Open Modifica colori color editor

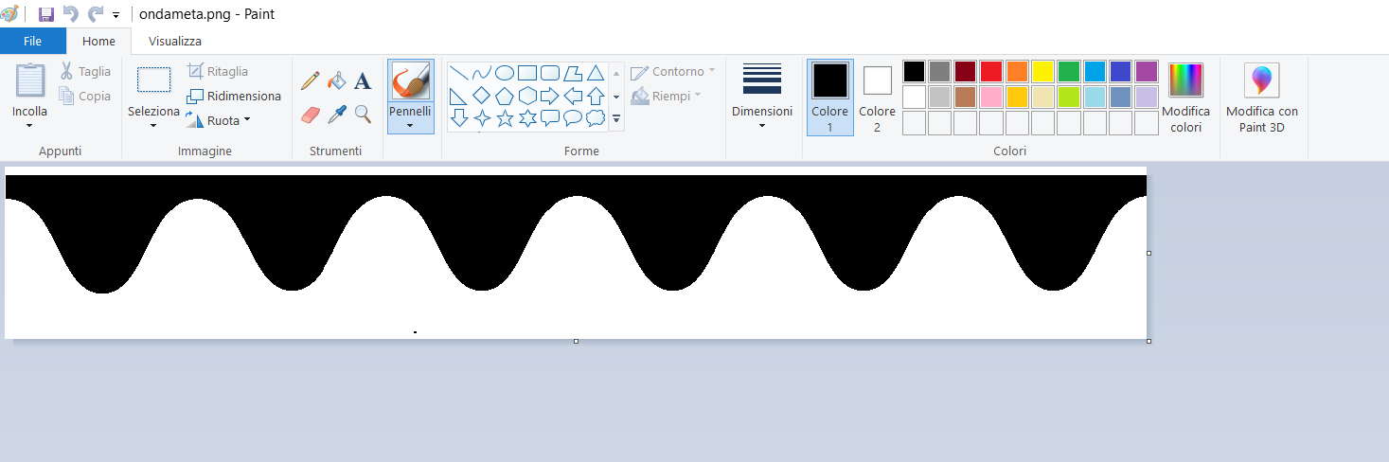pyautogui.click(x=1185, y=98)
